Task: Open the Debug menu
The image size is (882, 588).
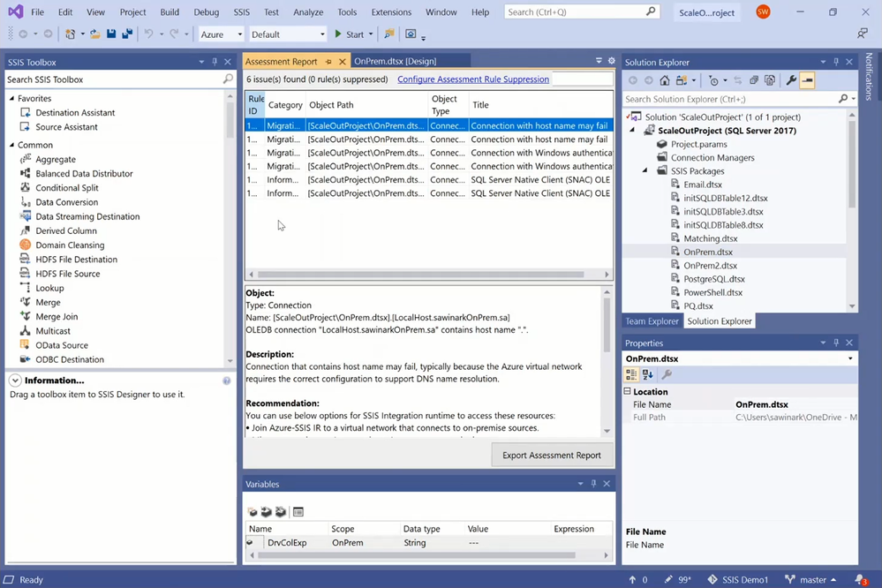Action: pos(206,11)
